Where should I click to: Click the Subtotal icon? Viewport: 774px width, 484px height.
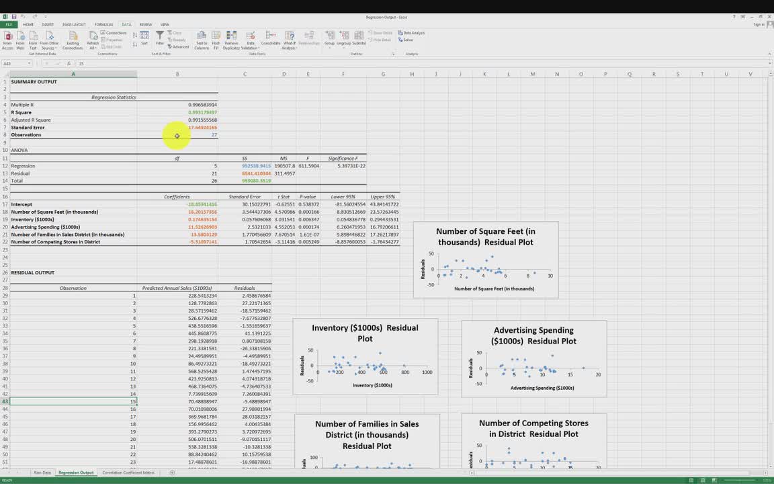click(x=359, y=38)
